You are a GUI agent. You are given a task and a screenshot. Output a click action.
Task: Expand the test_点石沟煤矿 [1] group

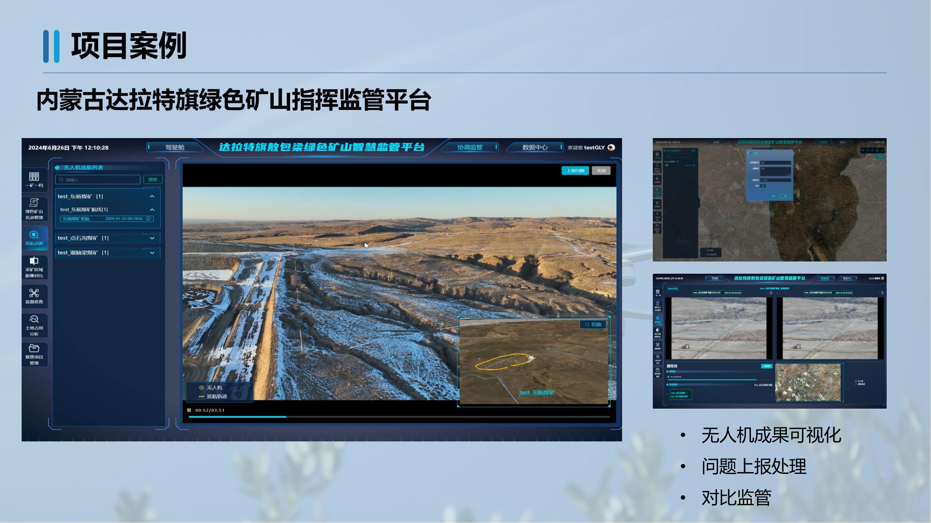click(152, 238)
